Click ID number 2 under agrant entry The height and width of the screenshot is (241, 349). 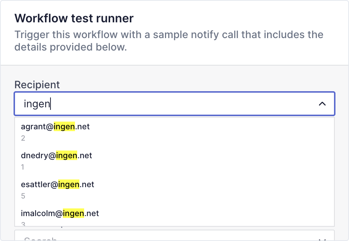click(23, 138)
